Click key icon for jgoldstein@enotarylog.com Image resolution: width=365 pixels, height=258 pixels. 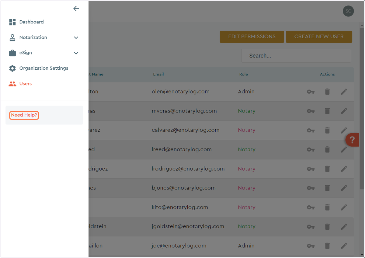pyautogui.click(x=311, y=227)
